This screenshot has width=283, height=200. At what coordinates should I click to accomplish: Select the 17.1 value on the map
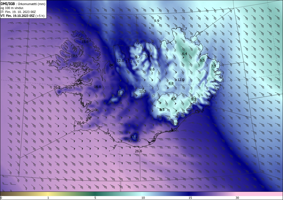click(129, 61)
